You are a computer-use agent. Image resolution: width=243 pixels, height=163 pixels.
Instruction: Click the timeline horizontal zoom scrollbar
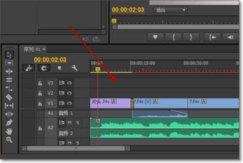pos(76,148)
